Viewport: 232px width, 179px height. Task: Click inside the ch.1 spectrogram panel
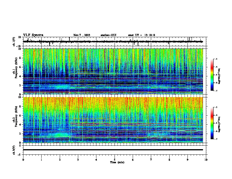[x=113, y=71]
